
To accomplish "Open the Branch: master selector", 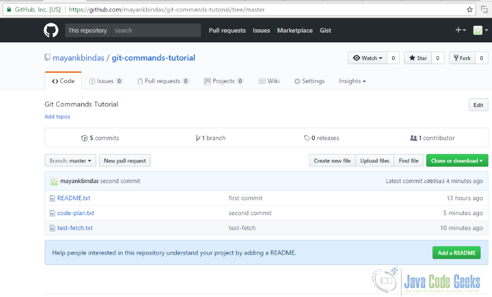I will click(x=70, y=161).
